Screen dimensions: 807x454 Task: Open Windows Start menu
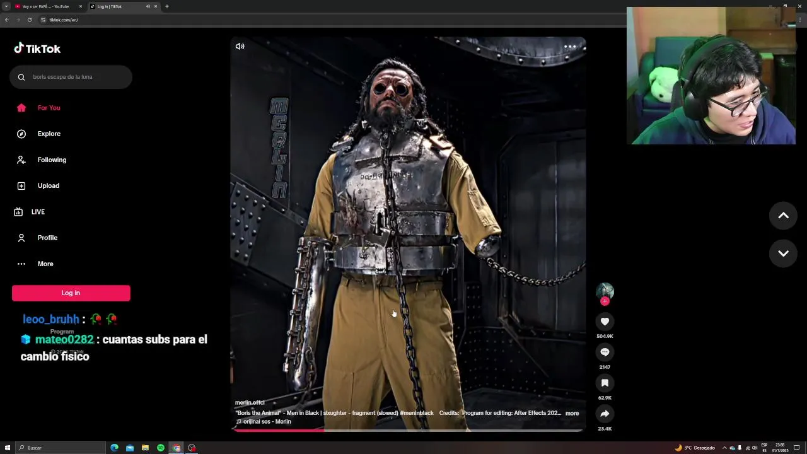point(8,448)
